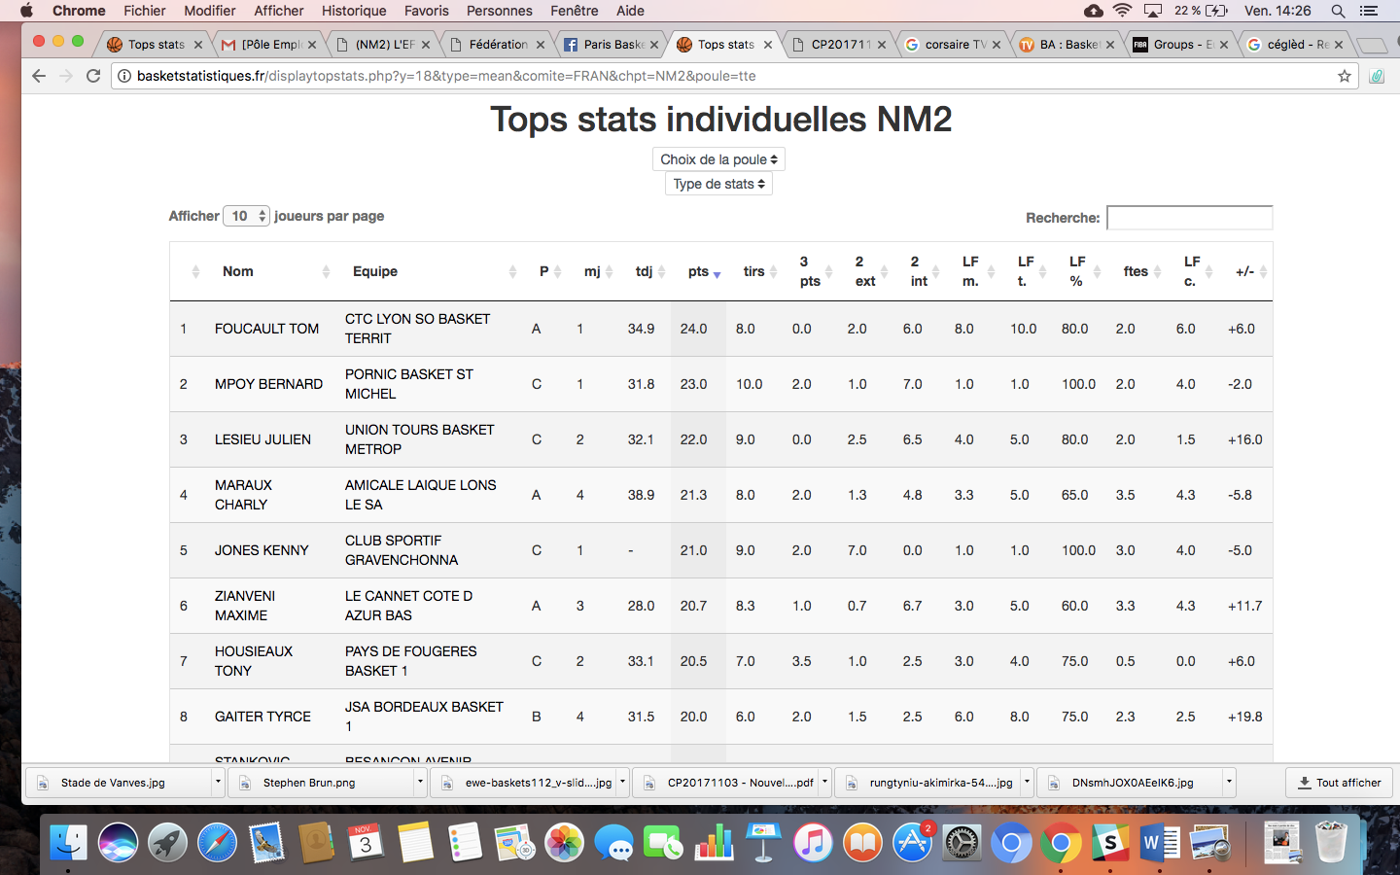Open Photos in the dock
This screenshot has height=875, width=1400.
click(x=564, y=842)
